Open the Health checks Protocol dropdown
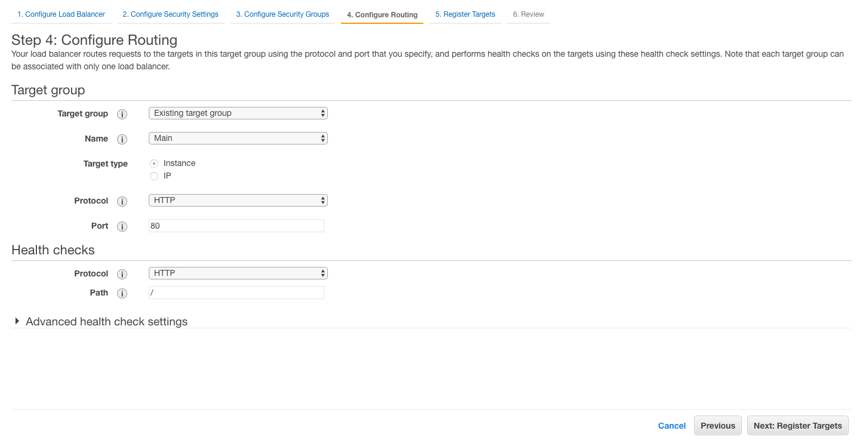 click(x=238, y=273)
